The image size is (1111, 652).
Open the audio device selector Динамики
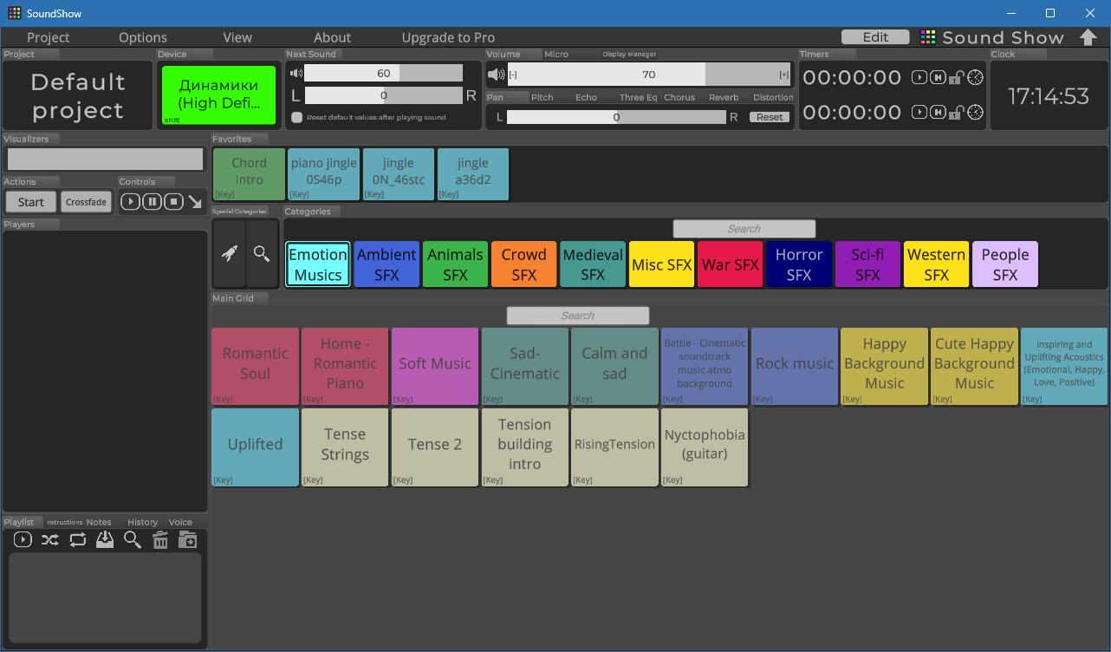pos(218,95)
